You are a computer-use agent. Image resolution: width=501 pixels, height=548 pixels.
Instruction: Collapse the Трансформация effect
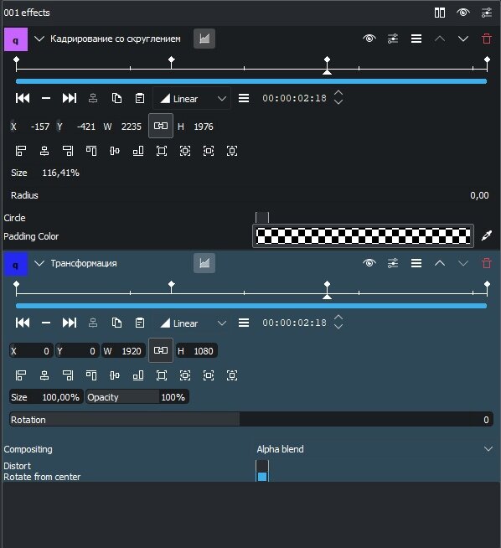click(x=39, y=263)
